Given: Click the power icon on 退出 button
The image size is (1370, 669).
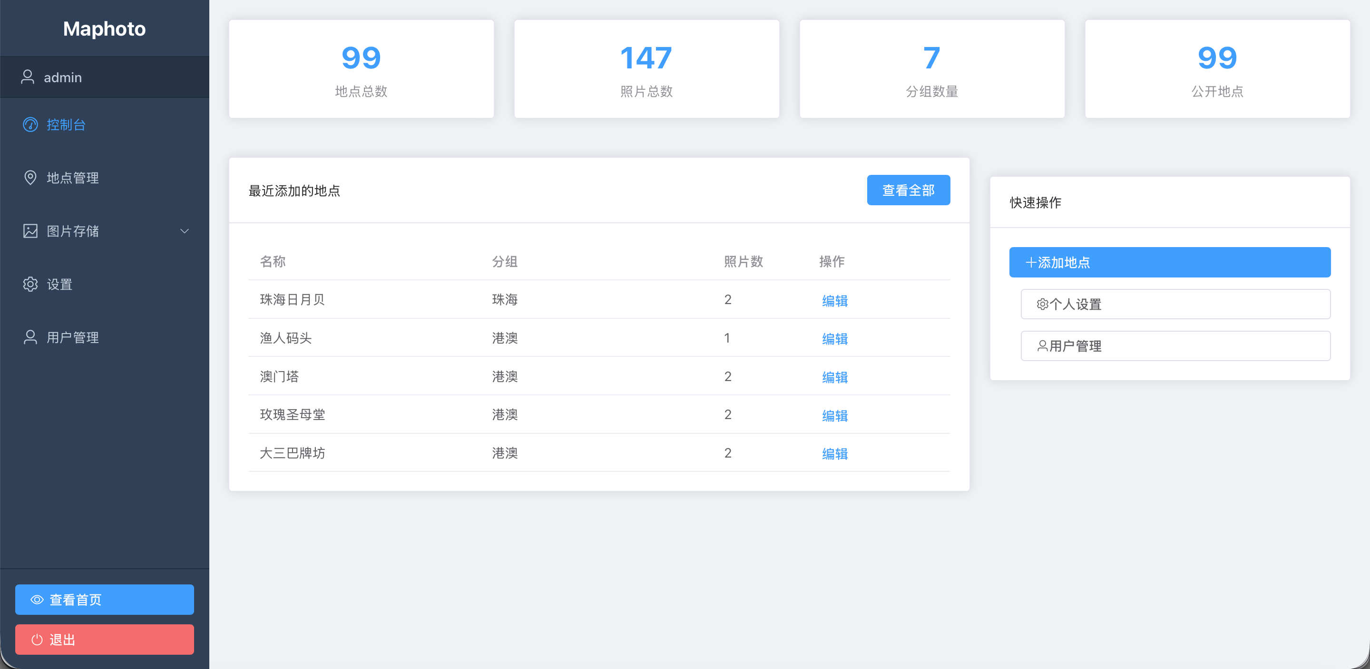Looking at the screenshot, I should coord(37,639).
